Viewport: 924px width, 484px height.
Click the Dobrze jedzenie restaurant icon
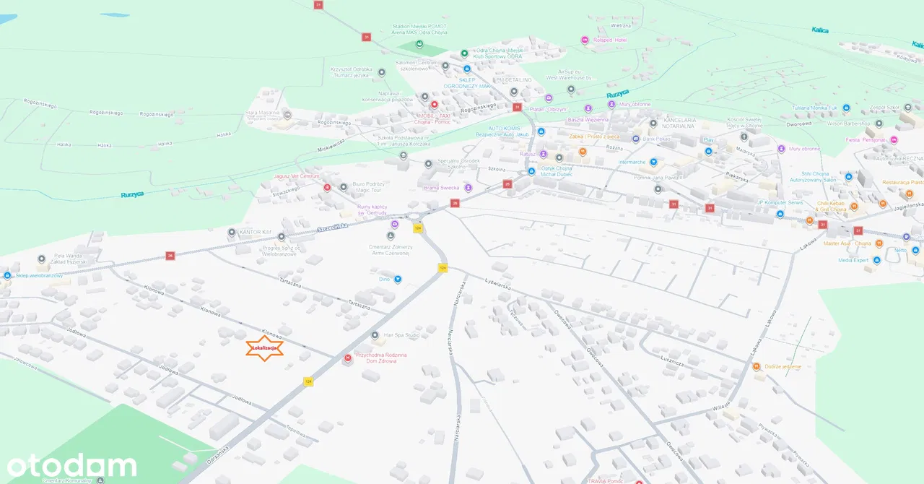pos(757,367)
